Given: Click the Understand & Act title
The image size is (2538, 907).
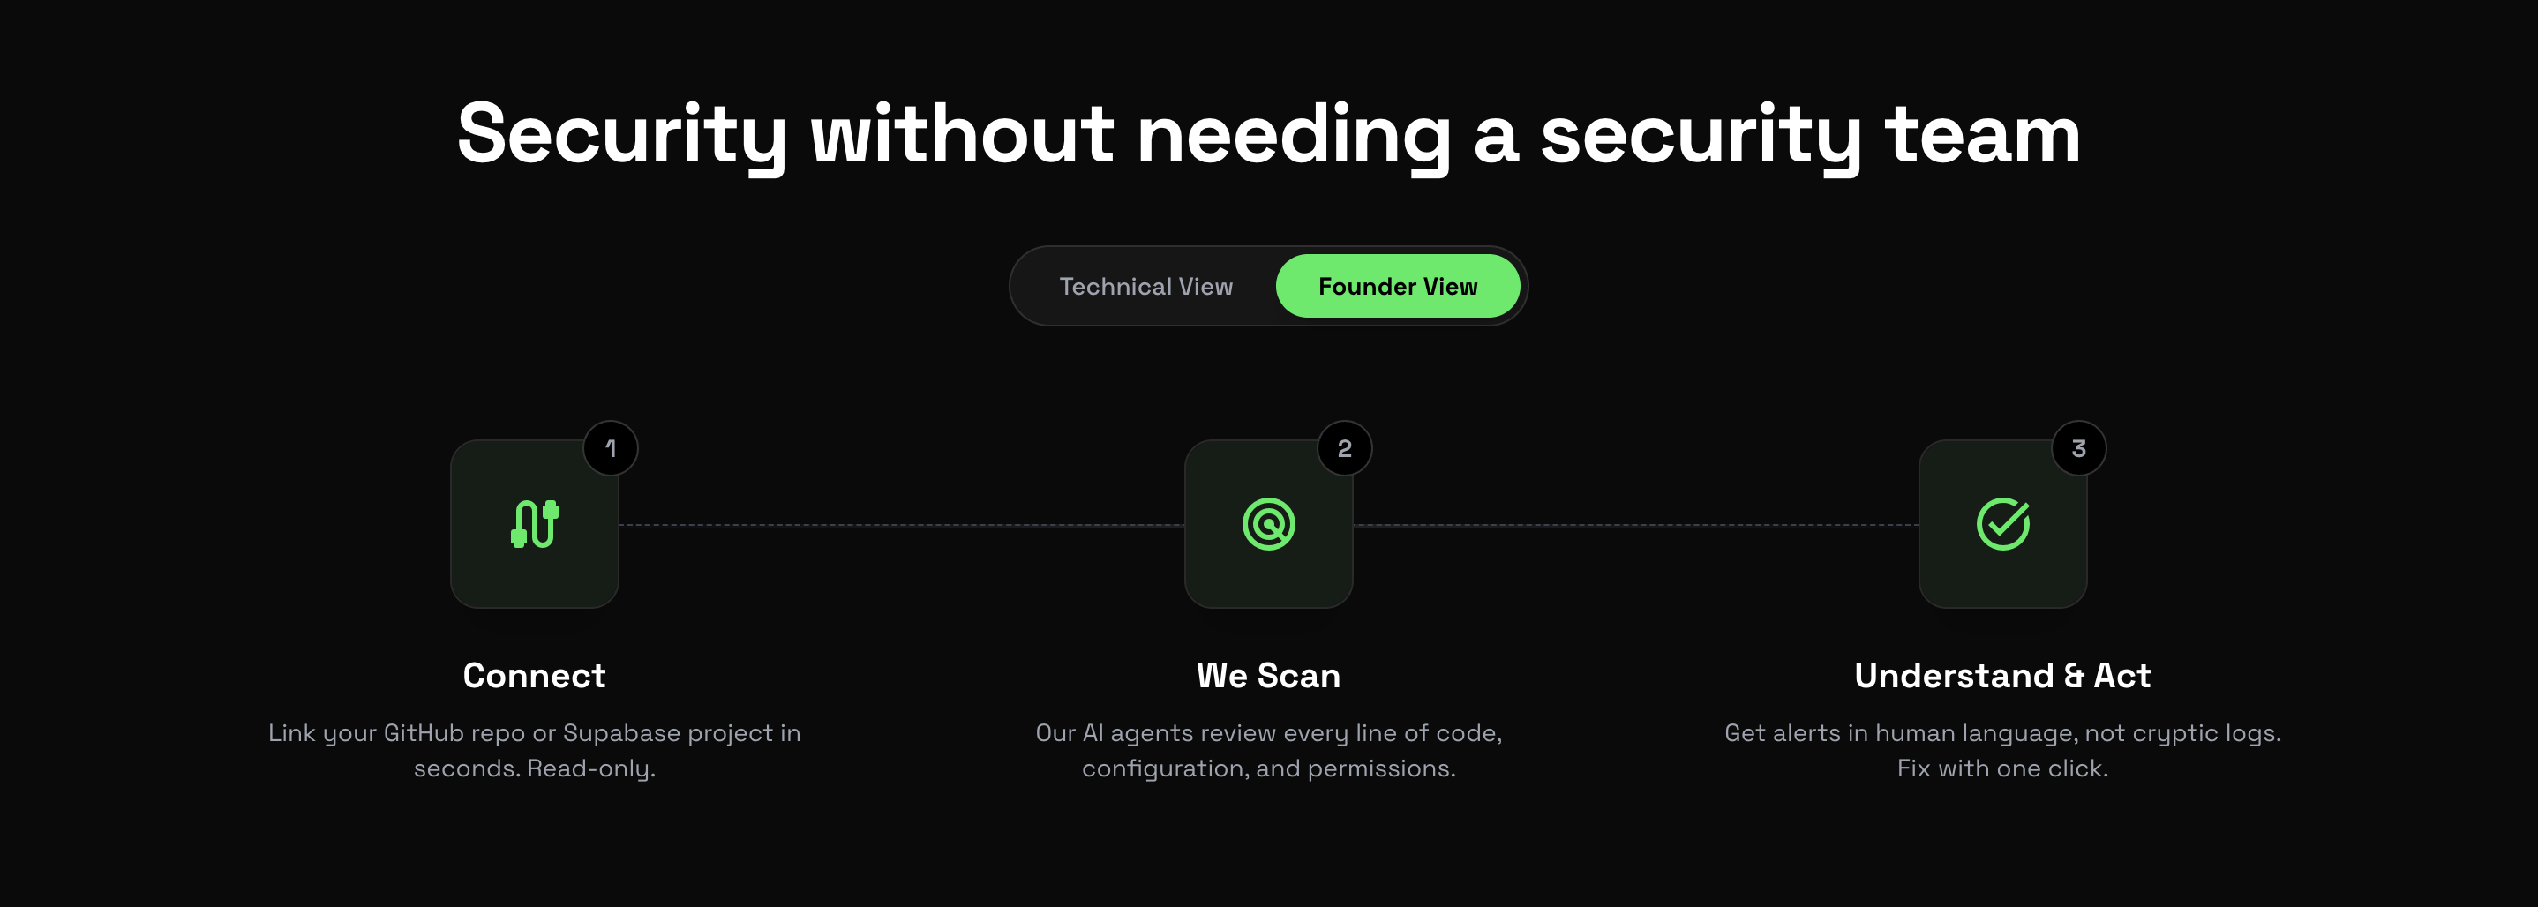Looking at the screenshot, I should pyautogui.click(x=2002, y=676).
